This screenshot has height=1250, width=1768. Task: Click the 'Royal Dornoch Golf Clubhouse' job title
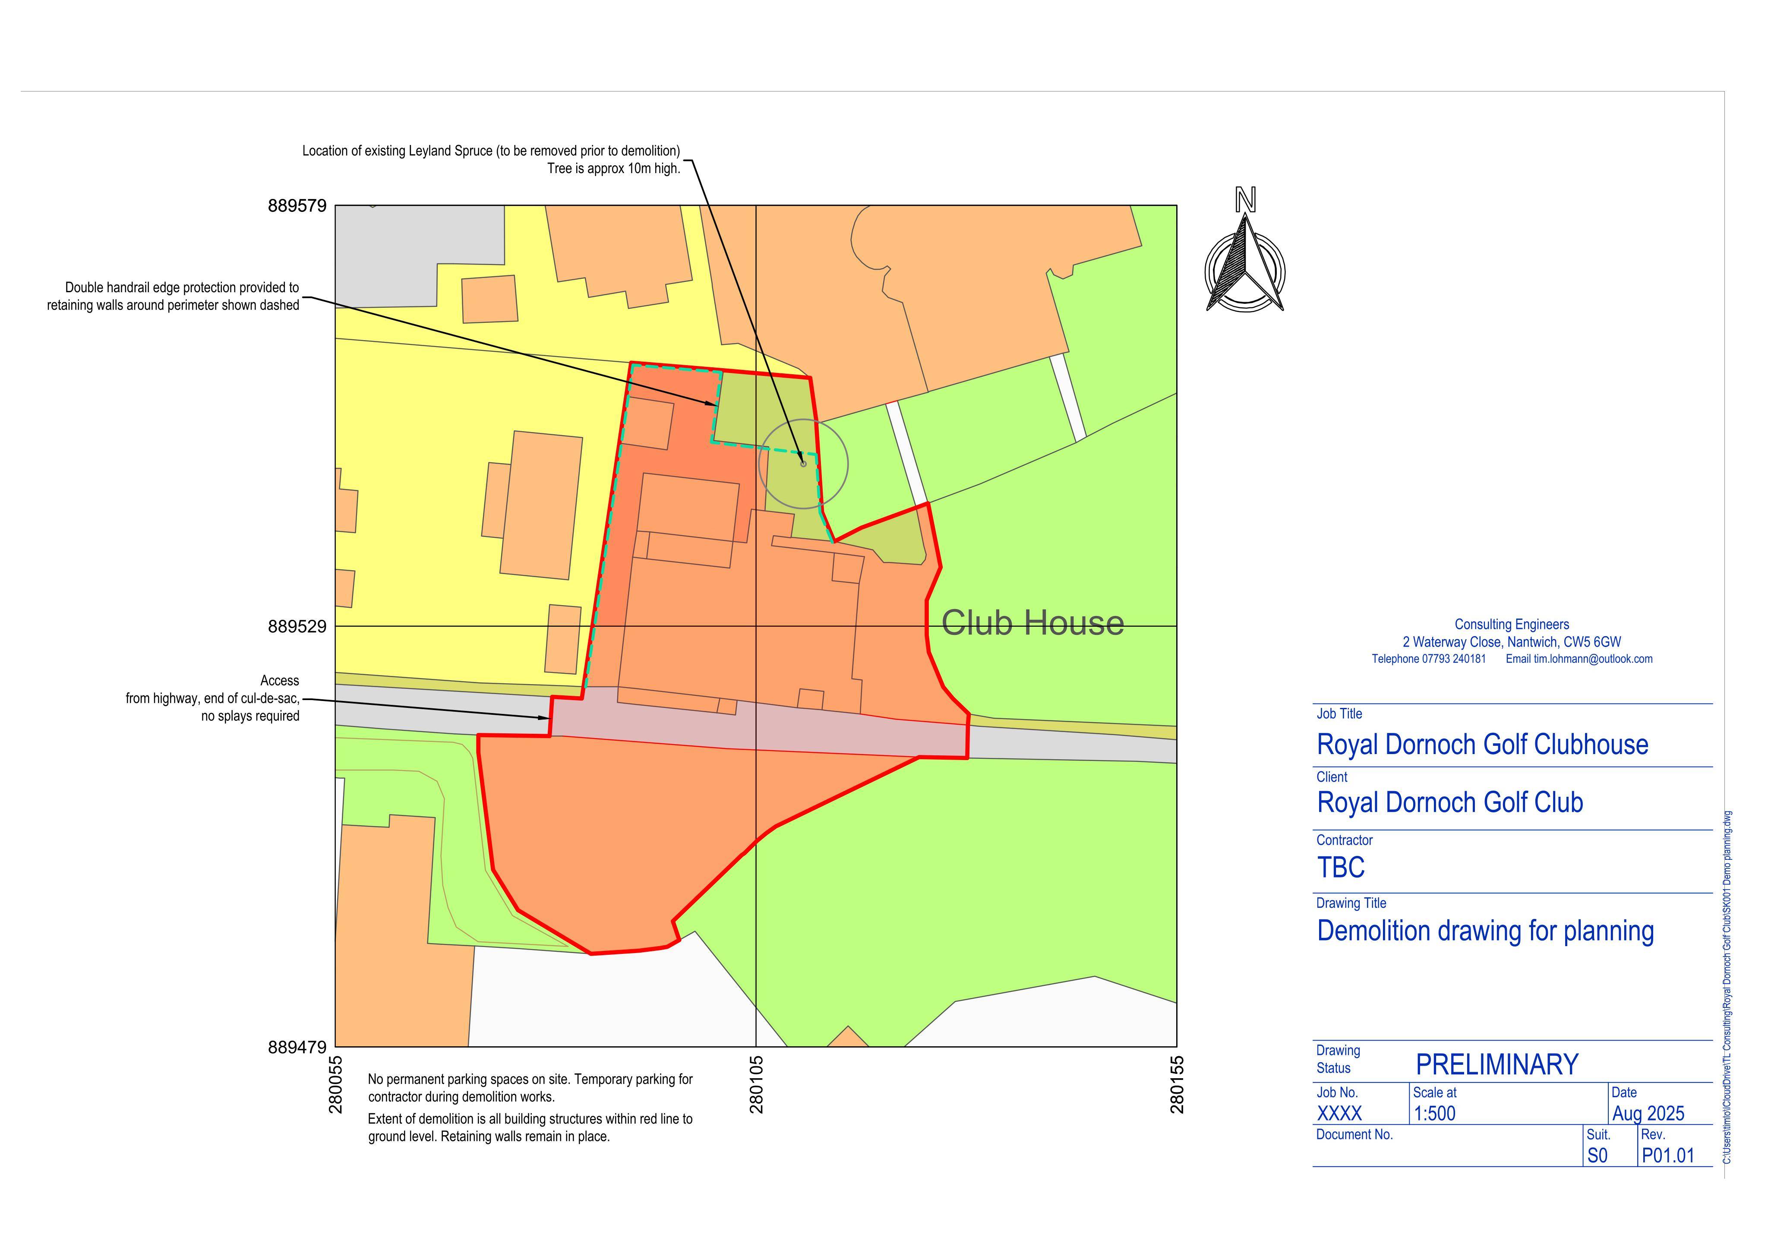pyautogui.click(x=1482, y=745)
